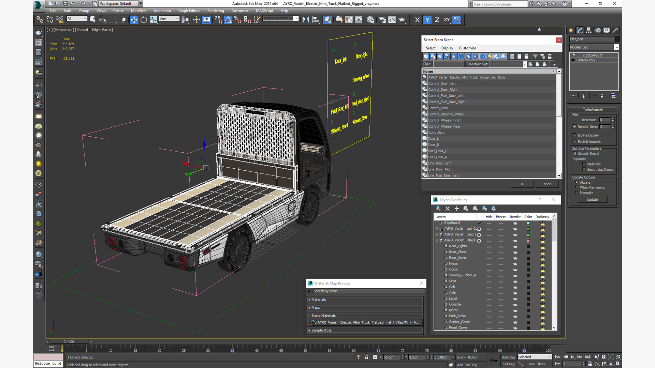Click OK in Select From Scene

coord(522,184)
